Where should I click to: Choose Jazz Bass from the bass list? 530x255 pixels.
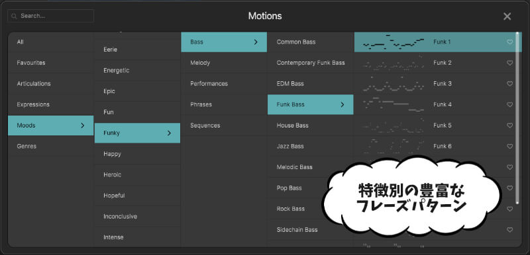click(x=310, y=146)
